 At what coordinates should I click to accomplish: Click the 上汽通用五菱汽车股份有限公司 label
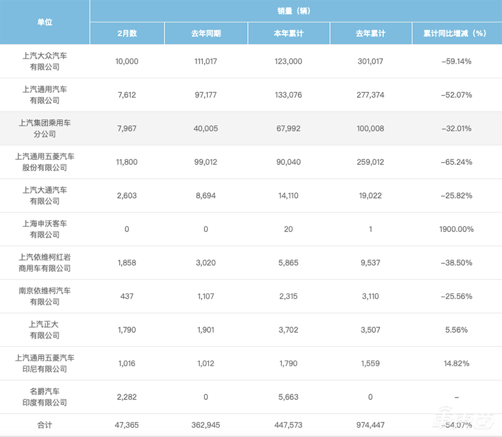tap(46, 162)
